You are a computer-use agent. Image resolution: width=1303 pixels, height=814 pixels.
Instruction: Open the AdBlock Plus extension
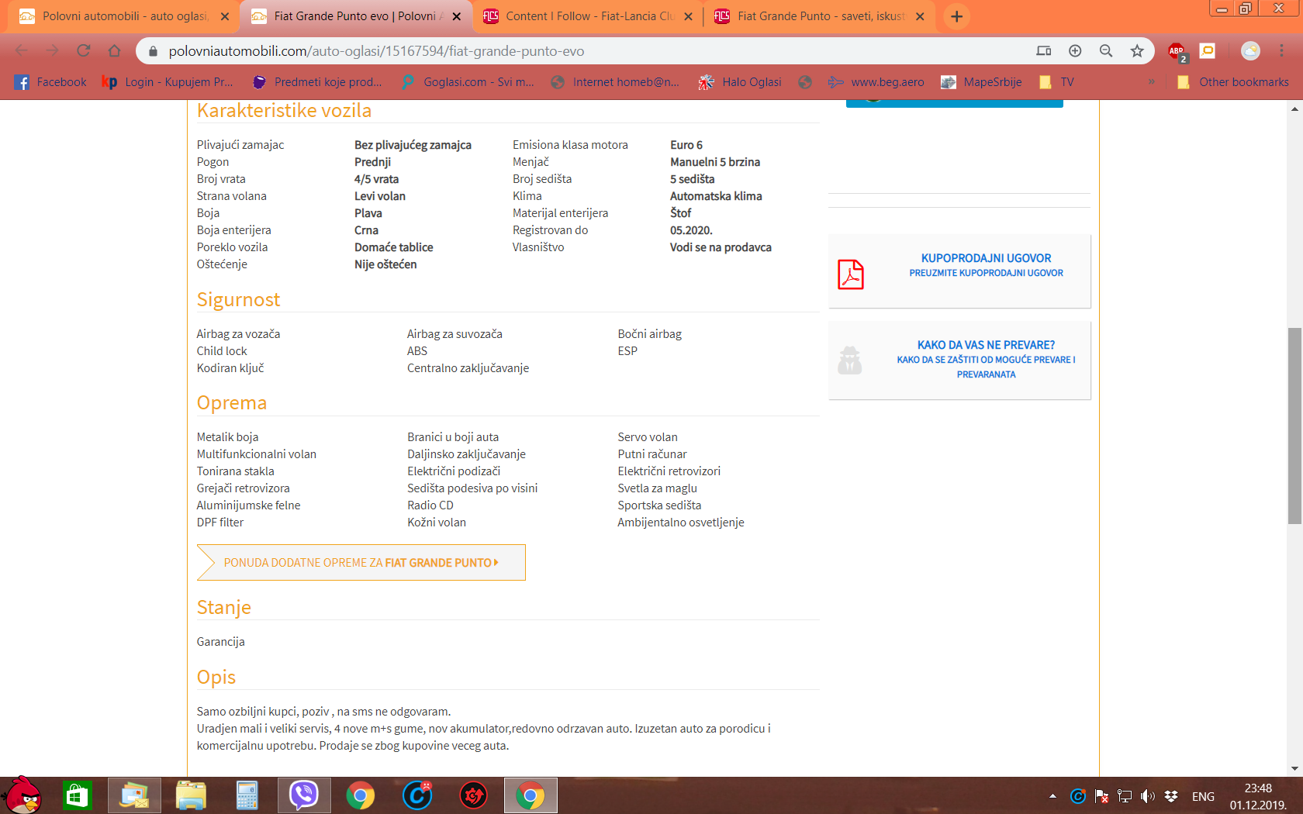click(x=1177, y=51)
